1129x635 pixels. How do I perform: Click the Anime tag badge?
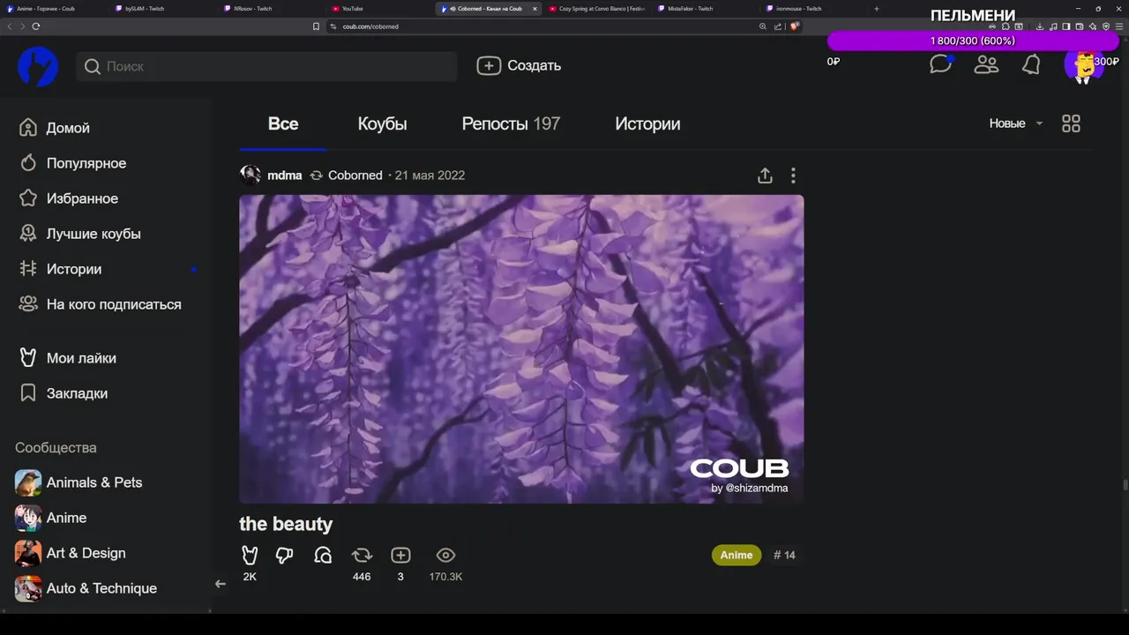coord(736,555)
